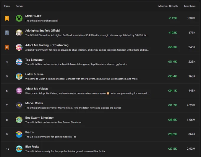Viewport: 201px width, 157px height.
Task: Click the +34.1K growth value
Action: pyautogui.click(x=172, y=91)
